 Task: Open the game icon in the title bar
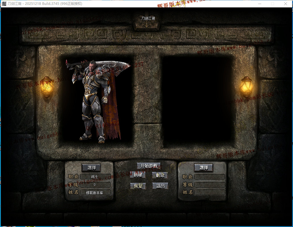tap(4, 4)
